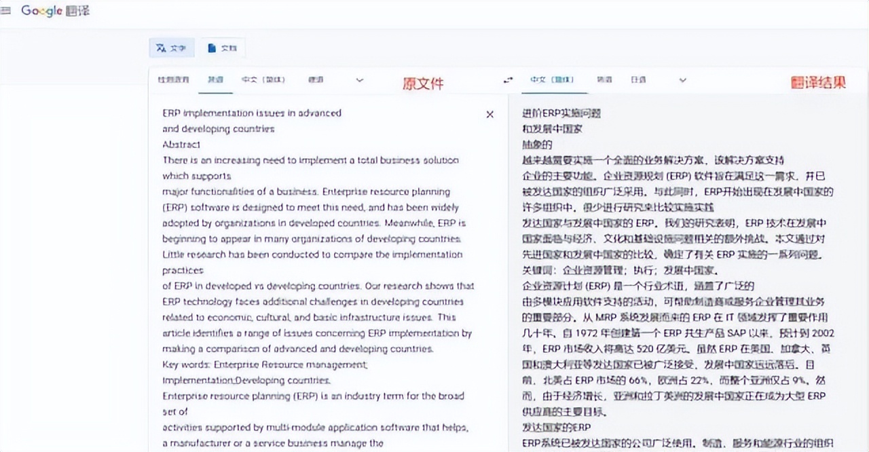The width and height of the screenshot is (869, 452).
Task: Click the detect language (检测语言) option
Action: click(172, 79)
